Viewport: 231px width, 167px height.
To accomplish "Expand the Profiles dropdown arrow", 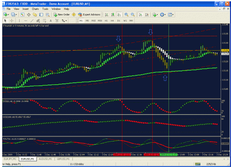I will [16, 14].
